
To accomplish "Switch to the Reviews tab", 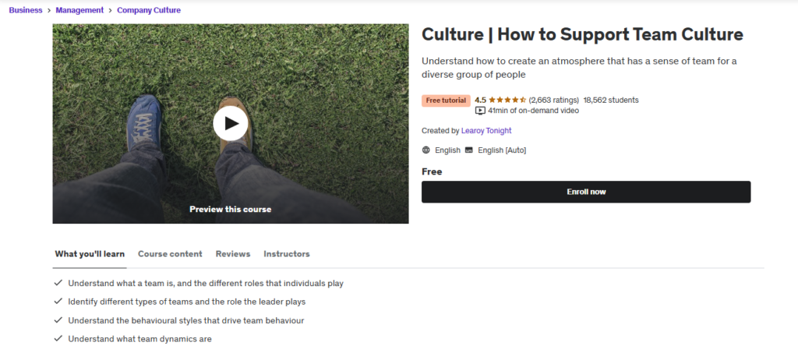I will point(233,254).
